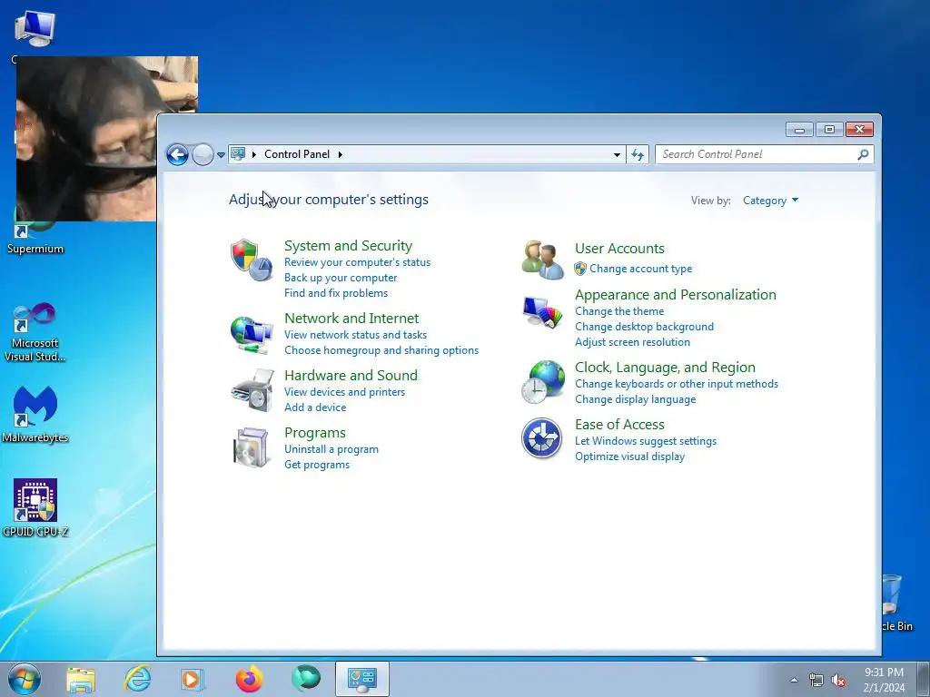Open System and Security category link
Image resolution: width=930 pixels, height=697 pixels.
pyautogui.click(x=348, y=245)
